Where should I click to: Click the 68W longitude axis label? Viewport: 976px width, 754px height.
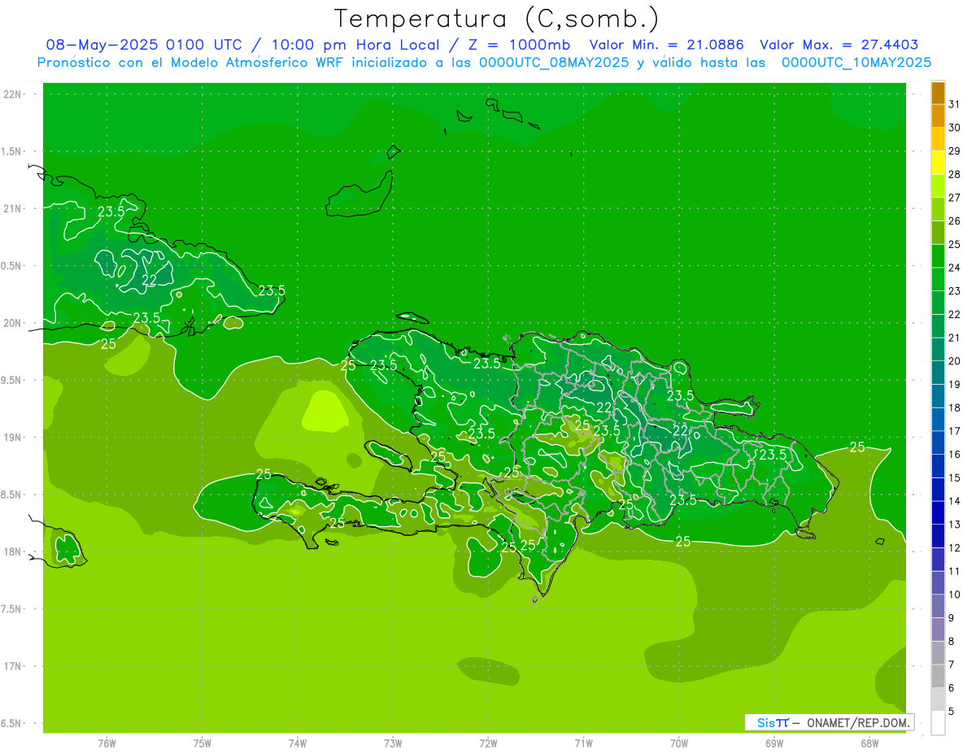pyautogui.click(x=869, y=743)
